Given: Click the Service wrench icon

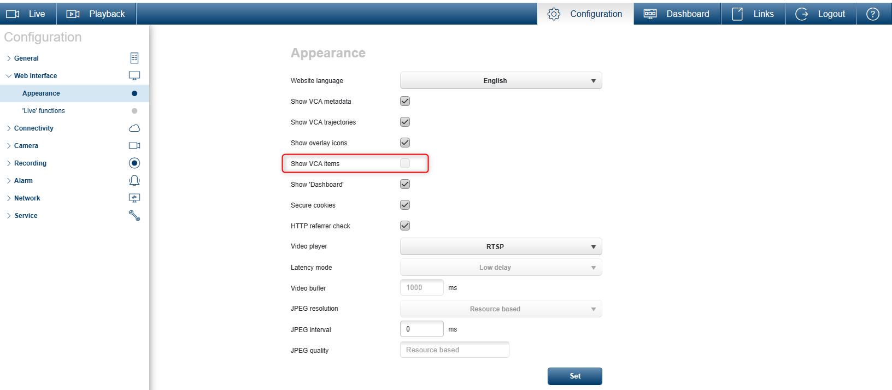Looking at the screenshot, I should click(x=134, y=215).
